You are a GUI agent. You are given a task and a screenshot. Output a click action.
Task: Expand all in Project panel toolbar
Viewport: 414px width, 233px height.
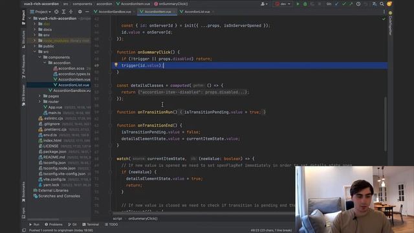point(63,12)
